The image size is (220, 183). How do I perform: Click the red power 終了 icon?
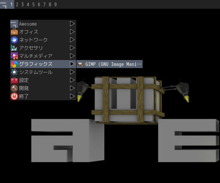coord(14,96)
